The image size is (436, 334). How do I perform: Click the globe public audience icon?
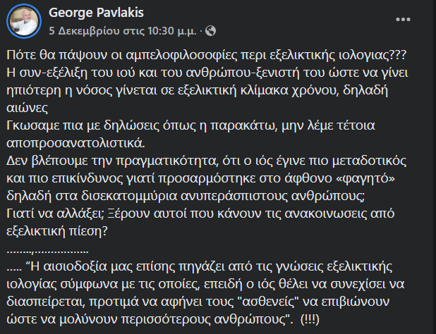click(x=211, y=31)
